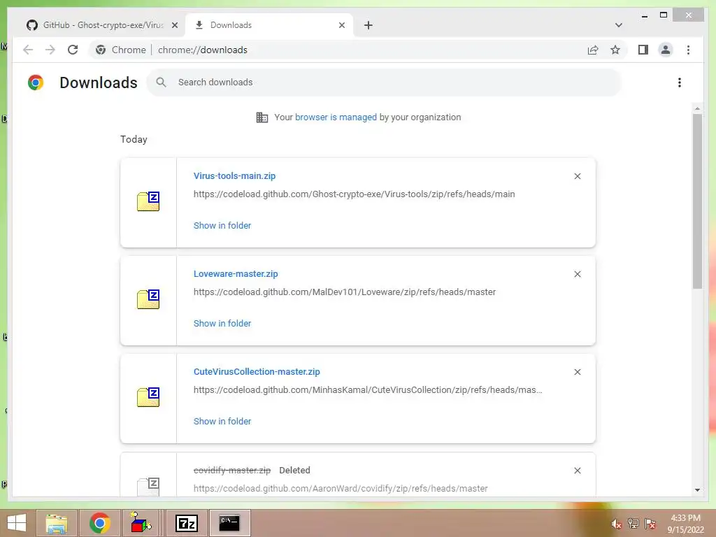Open Chrome's three-dot main menu
The image size is (716, 537).
click(688, 50)
